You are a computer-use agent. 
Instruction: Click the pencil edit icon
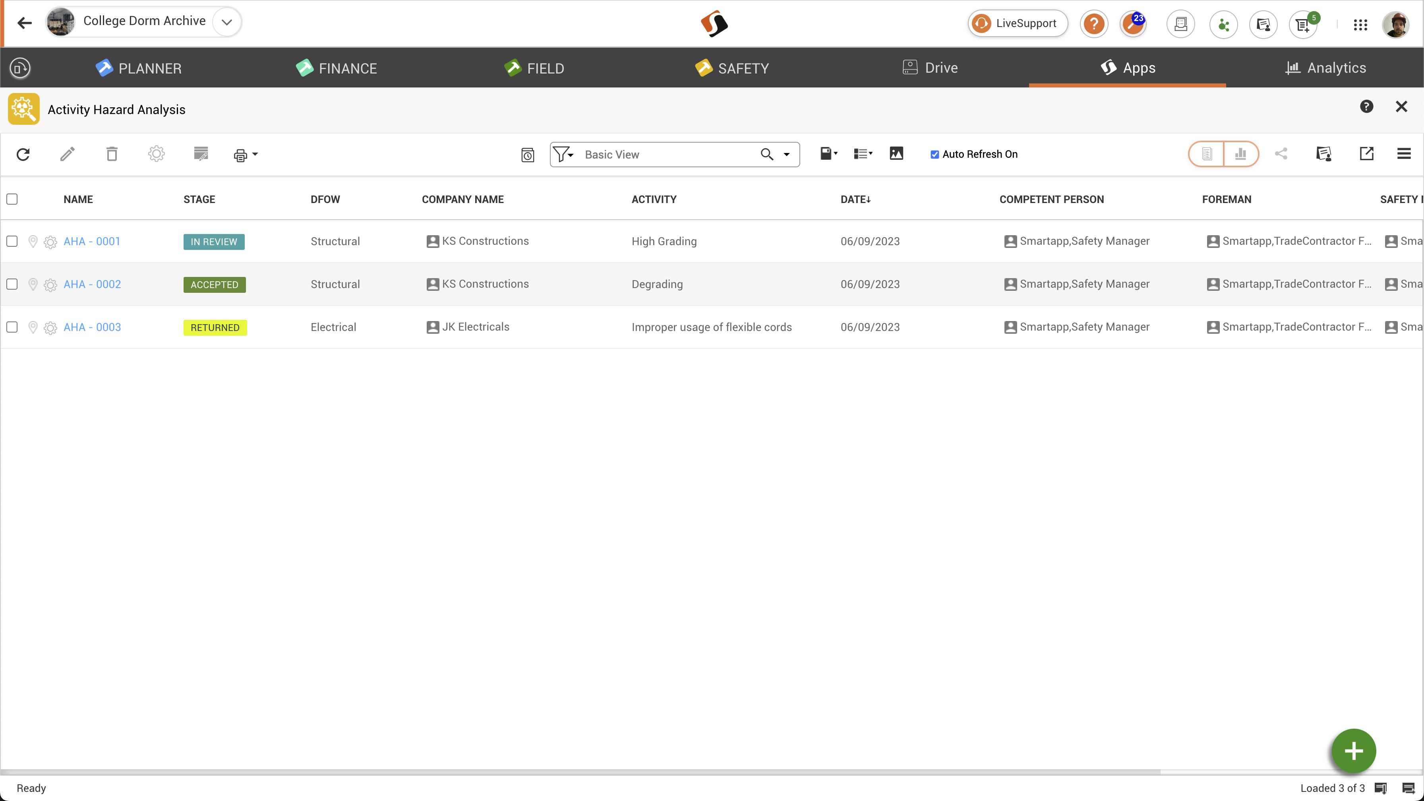coord(68,154)
